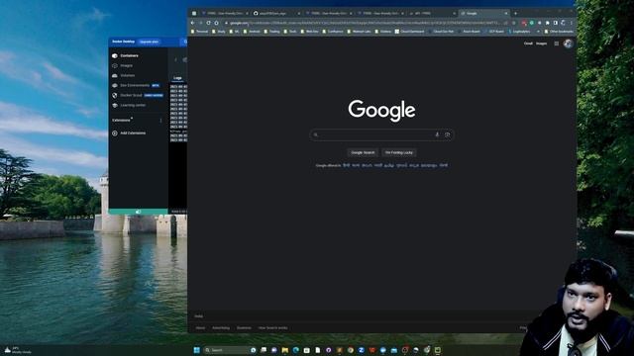Open a new Chrome tab with plus button

pos(515,13)
